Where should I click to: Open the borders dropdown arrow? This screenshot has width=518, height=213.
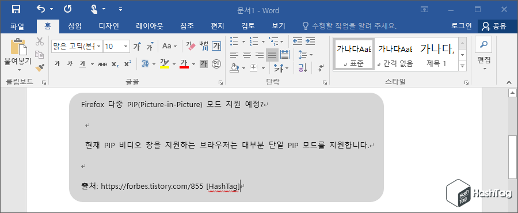(263, 68)
